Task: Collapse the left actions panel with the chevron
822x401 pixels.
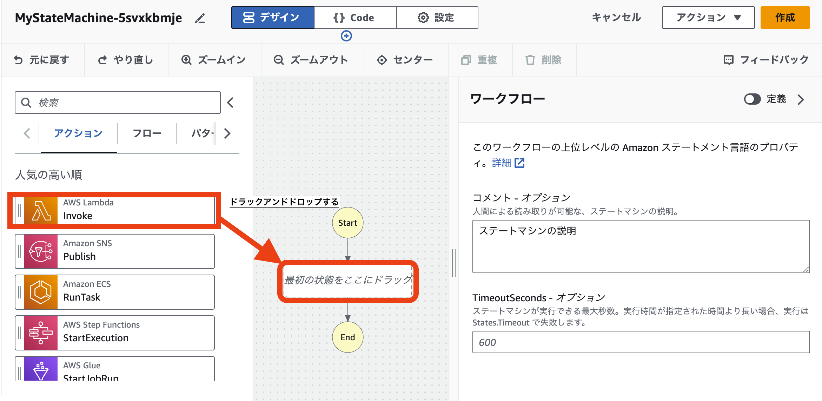Action: pyautogui.click(x=230, y=103)
